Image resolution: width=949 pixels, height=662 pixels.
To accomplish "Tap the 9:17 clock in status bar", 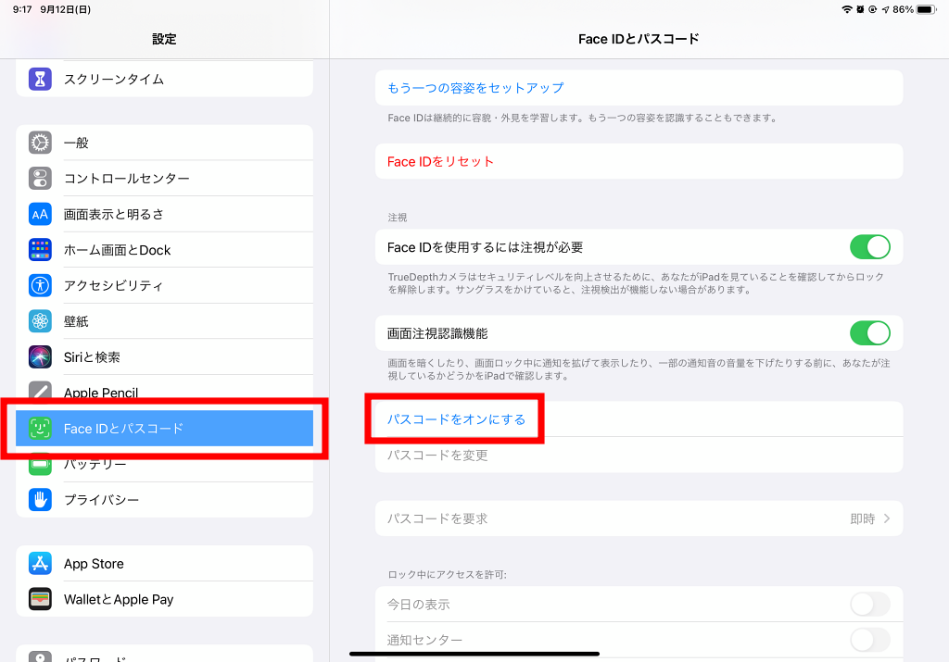I will click(x=22, y=9).
